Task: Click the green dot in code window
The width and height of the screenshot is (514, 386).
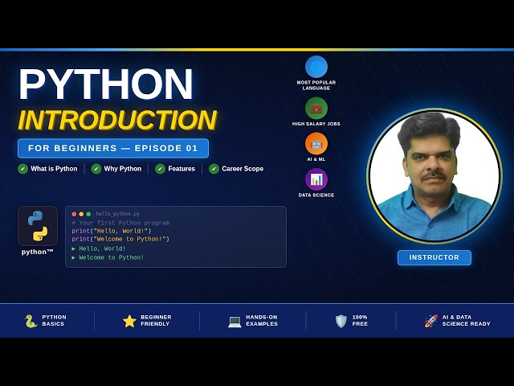Action: 88,214
